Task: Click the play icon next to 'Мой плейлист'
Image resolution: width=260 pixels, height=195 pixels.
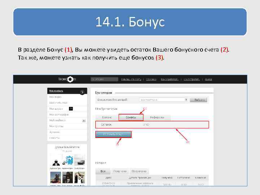Action: tap(84, 121)
